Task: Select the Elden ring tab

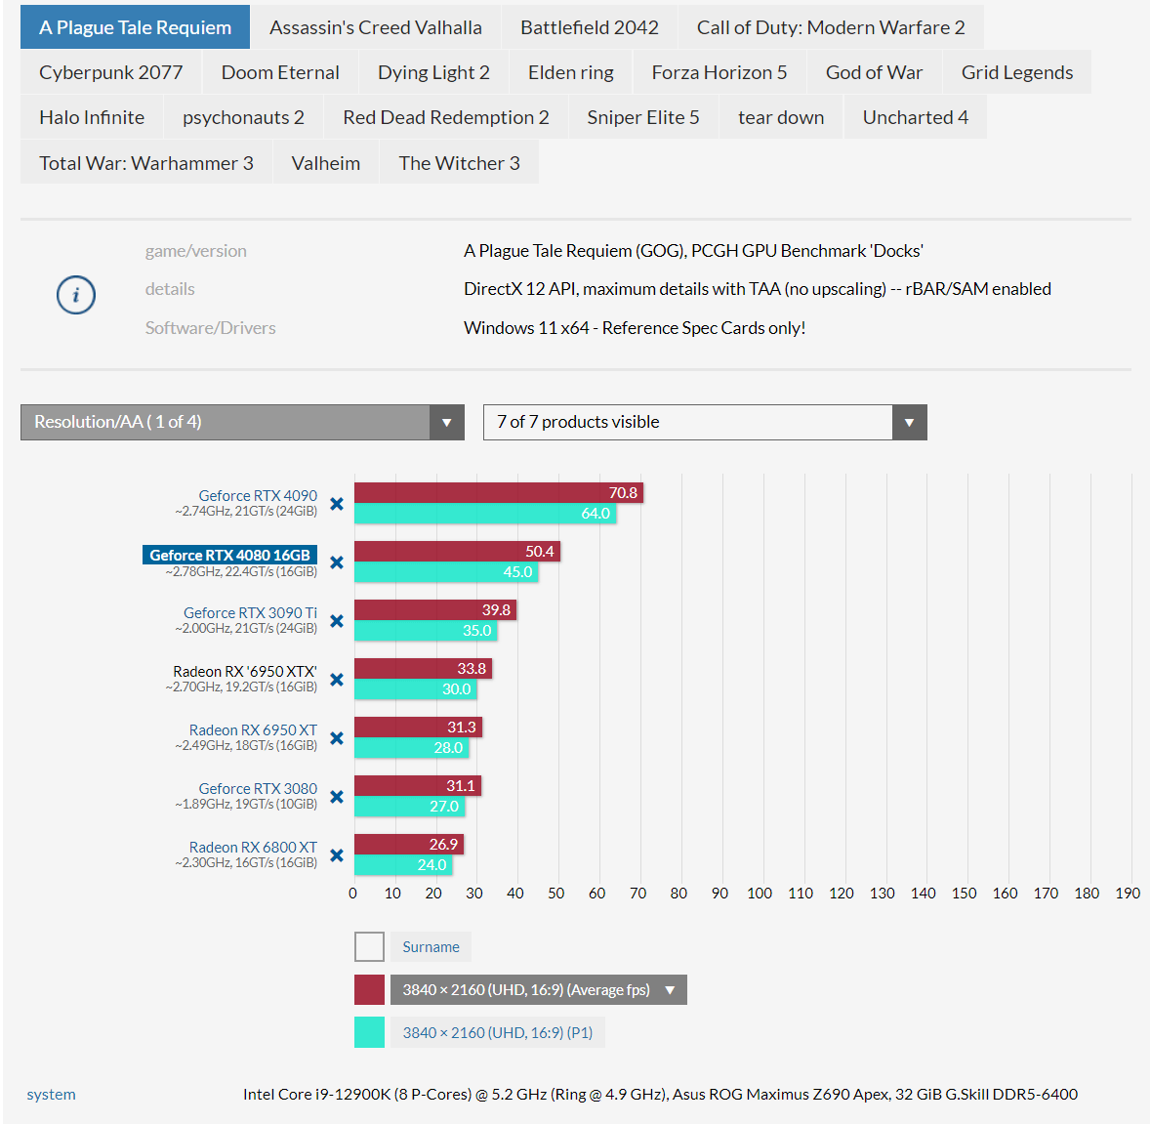Action: click(x=570, y=72)
